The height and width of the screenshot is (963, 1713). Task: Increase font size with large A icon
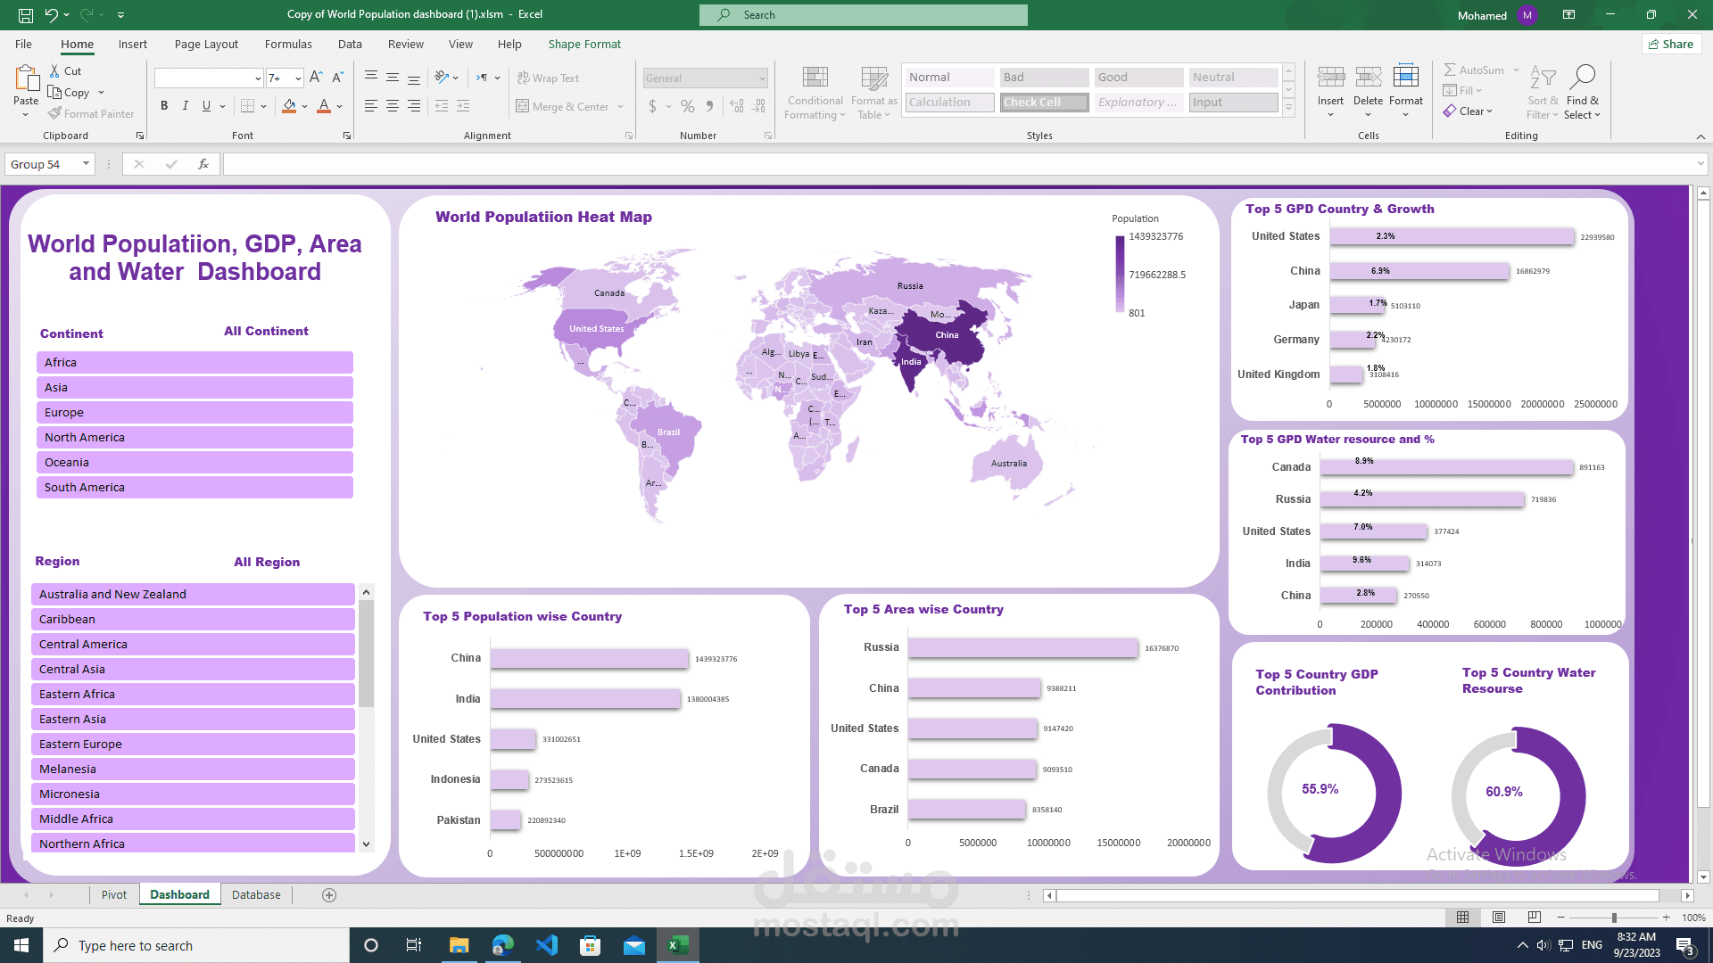pos(316,78)
